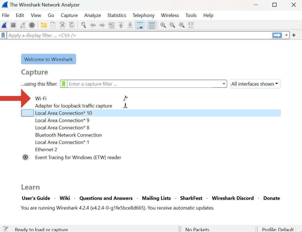Expand the capture filter dropdown arrow
The height and width of the screenshot is (232, 302).
pos(224,84)
